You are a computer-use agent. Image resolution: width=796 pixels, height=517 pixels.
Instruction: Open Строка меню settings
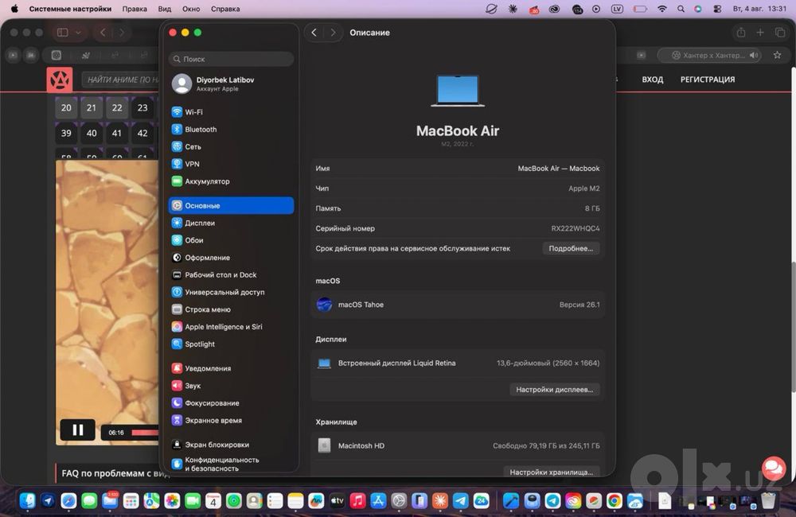(231, 309)
